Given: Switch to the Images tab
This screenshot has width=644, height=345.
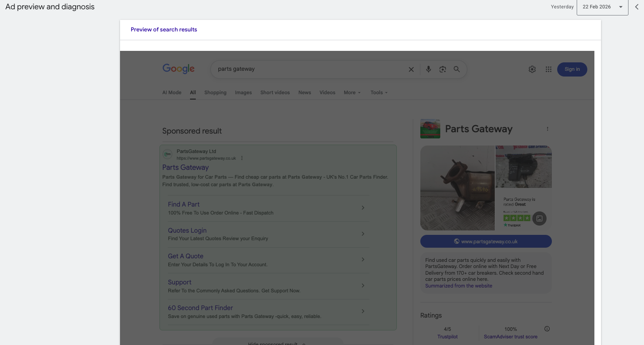Looking at the screenshot, I should (243, 92).
